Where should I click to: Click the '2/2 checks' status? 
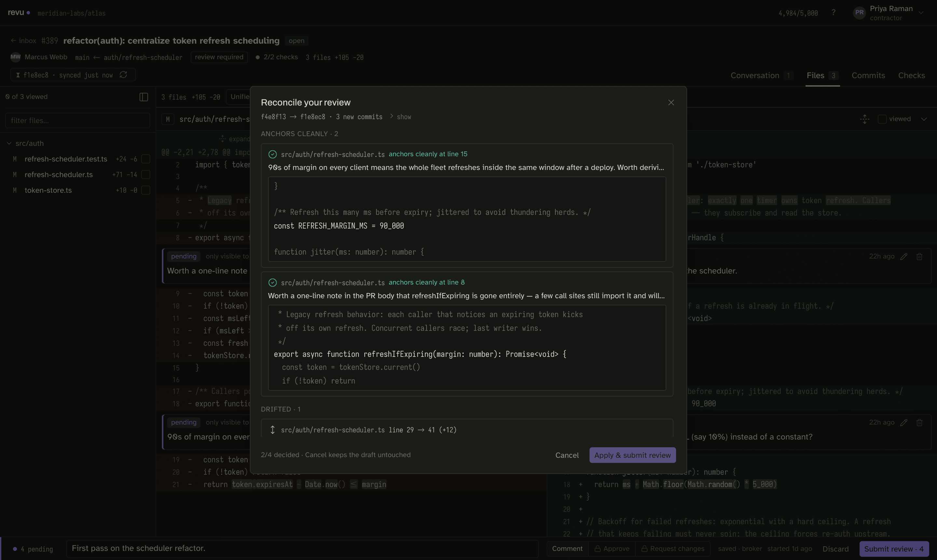pos(277,57)
